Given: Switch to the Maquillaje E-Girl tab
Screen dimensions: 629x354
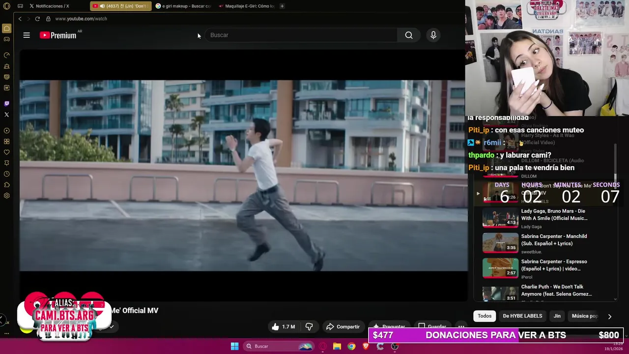Looking at the screenshot, I should [x=246, y=6].
